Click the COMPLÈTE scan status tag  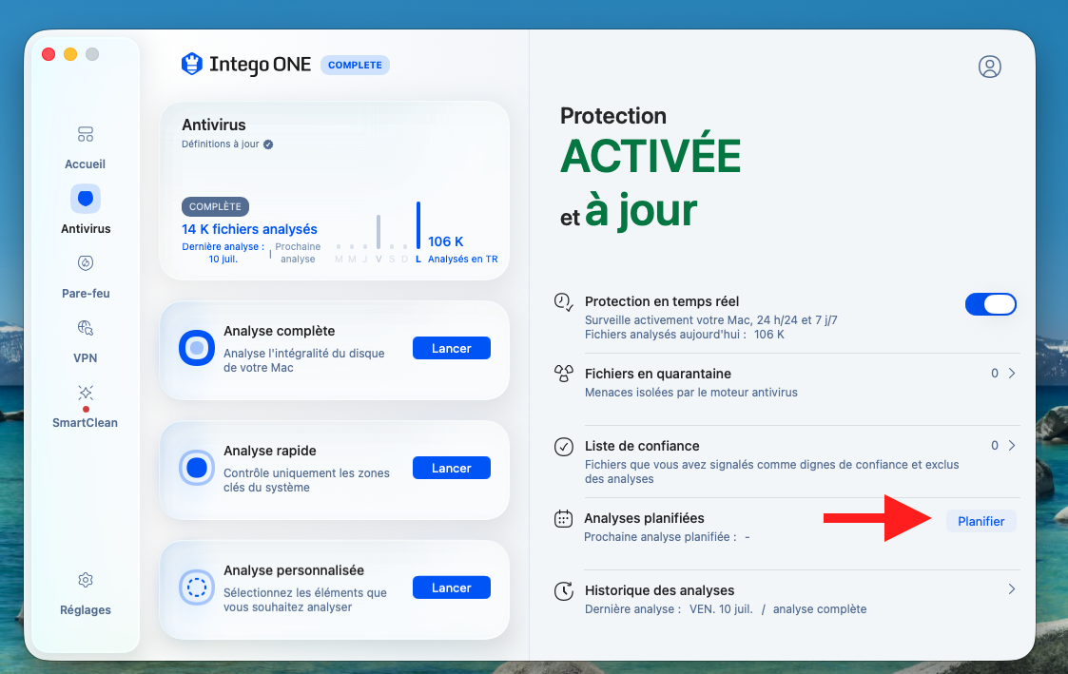[x=215, y=206]
